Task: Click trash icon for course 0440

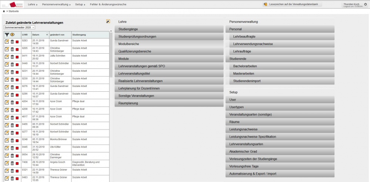Action: [12, 64]
